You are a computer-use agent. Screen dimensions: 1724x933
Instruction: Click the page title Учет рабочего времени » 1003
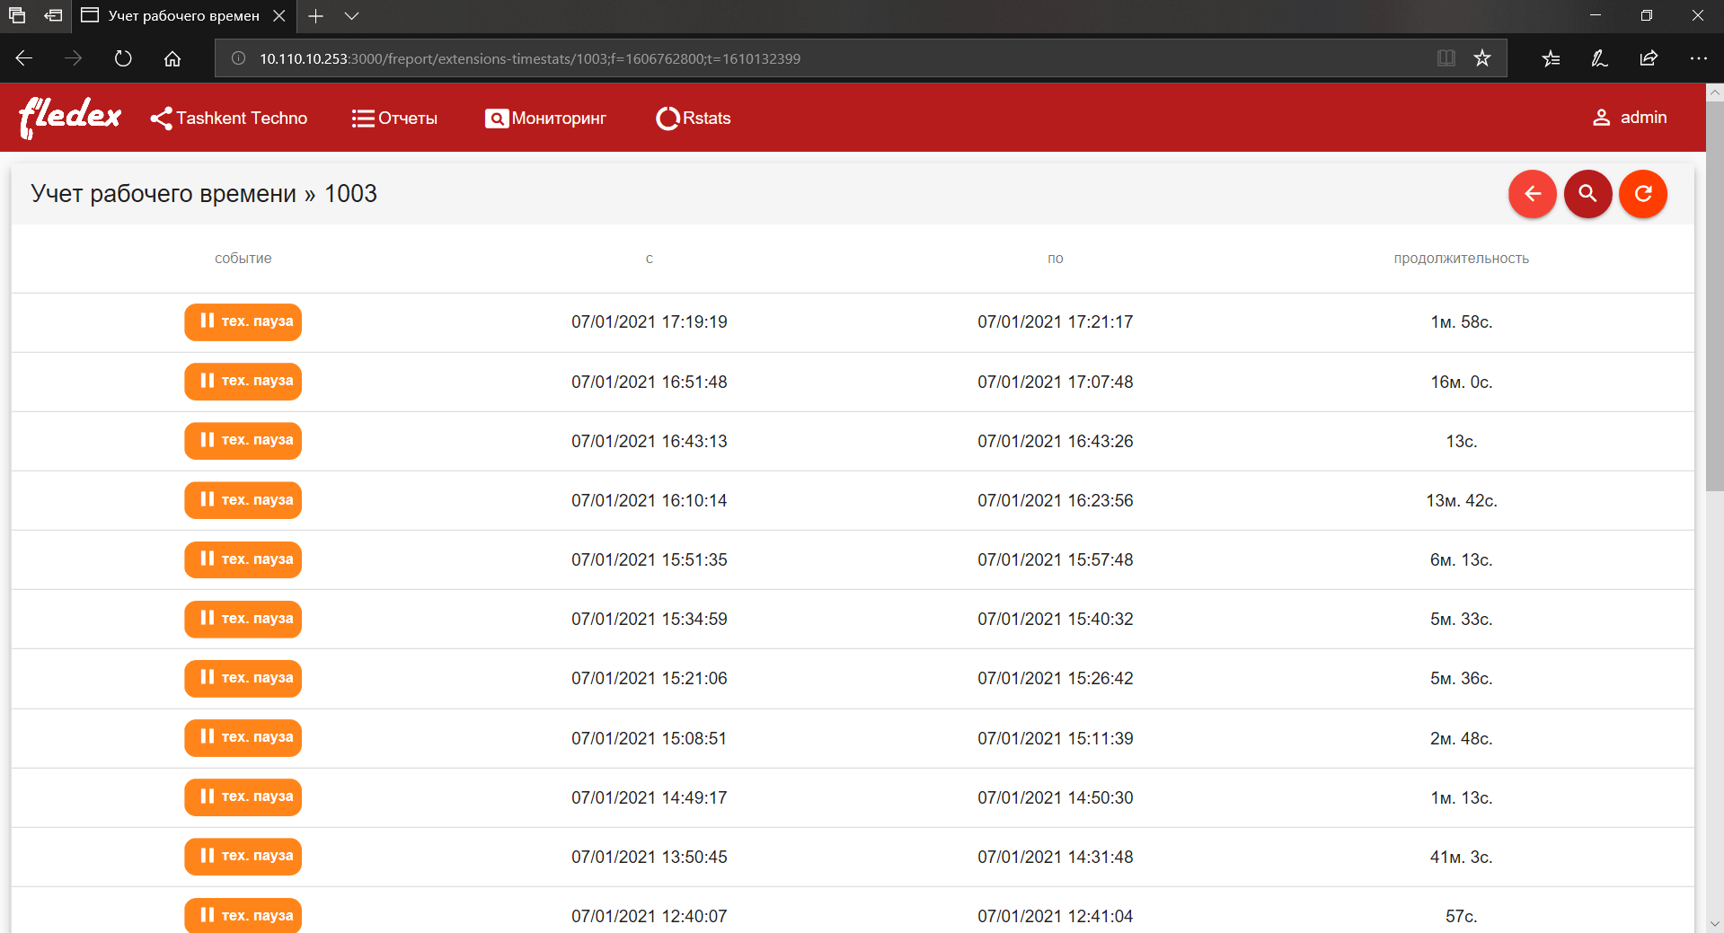point(204,194)
